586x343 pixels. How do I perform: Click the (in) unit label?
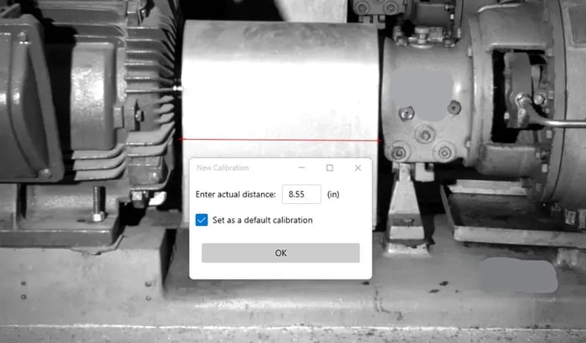(333, 194)
